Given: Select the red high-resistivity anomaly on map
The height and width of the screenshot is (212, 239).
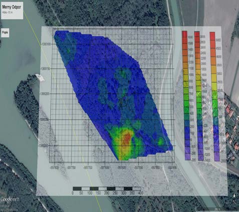Looking at the screenshot, I should coord(127,139).
